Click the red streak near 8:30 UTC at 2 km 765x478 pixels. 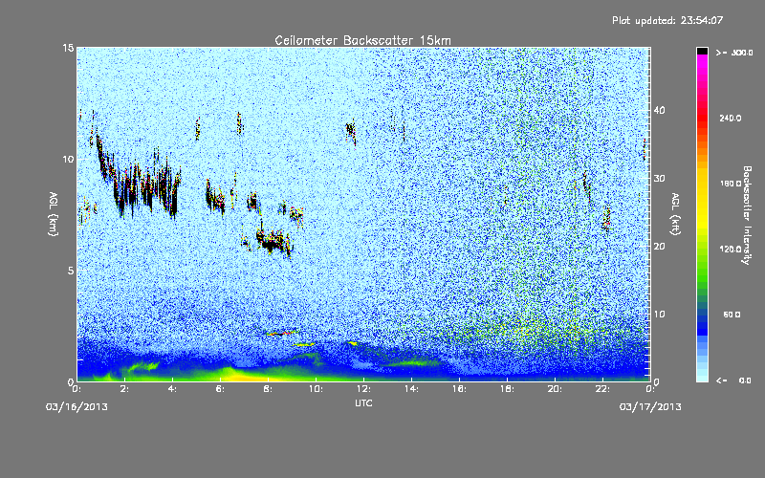click(x=283, y=334)
